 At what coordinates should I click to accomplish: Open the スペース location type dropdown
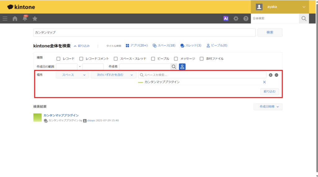click(72, 75)
